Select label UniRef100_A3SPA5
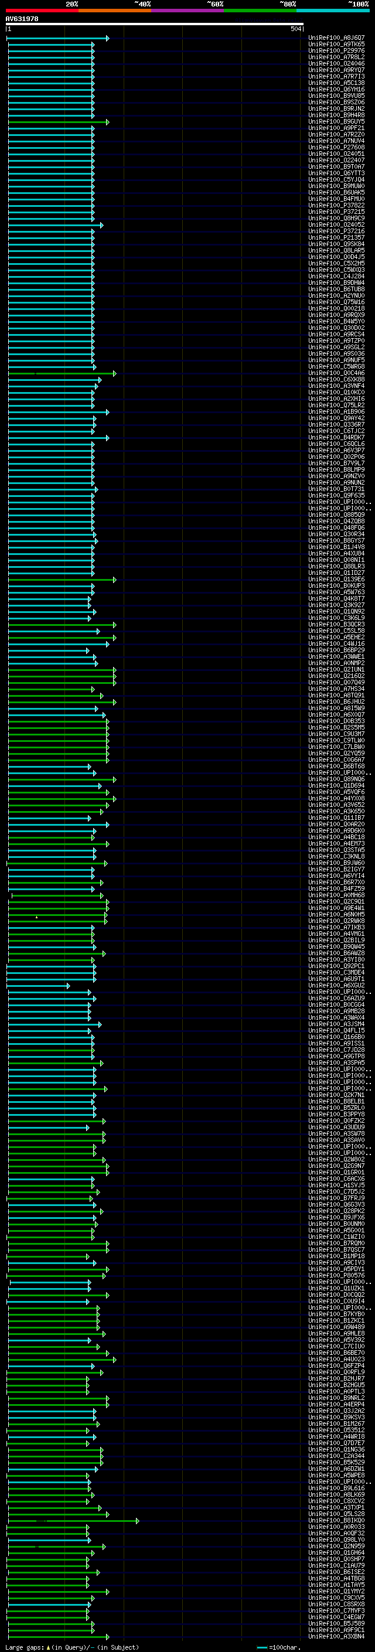 coord(336,1063)
